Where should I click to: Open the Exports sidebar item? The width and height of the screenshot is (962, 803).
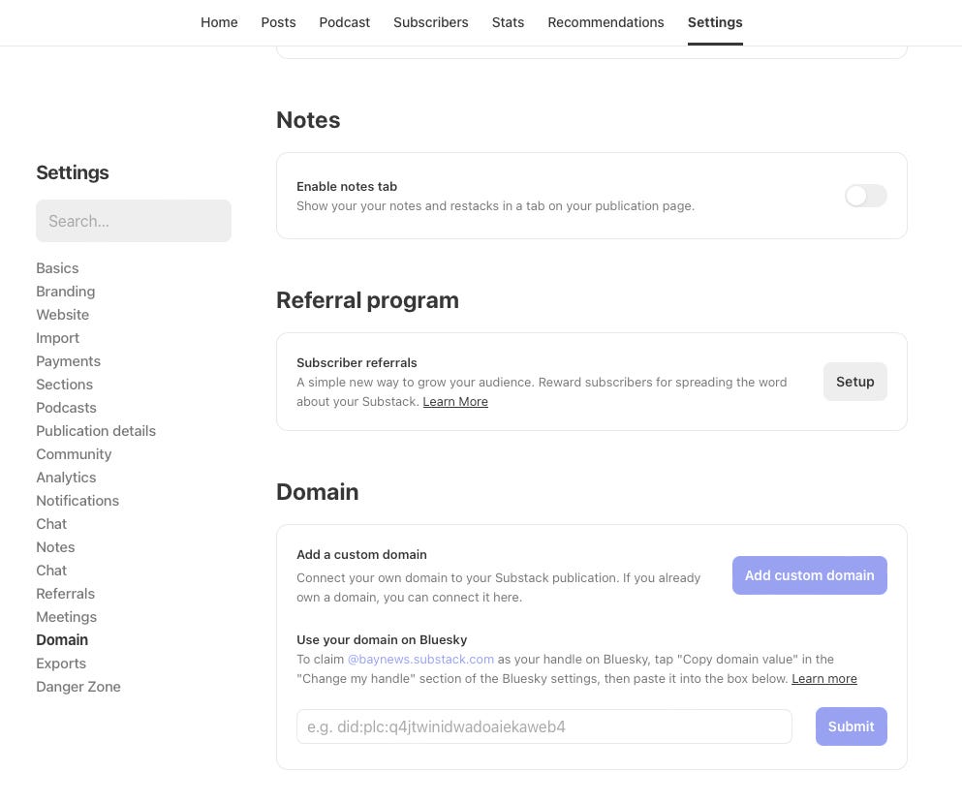pos(61,664)
